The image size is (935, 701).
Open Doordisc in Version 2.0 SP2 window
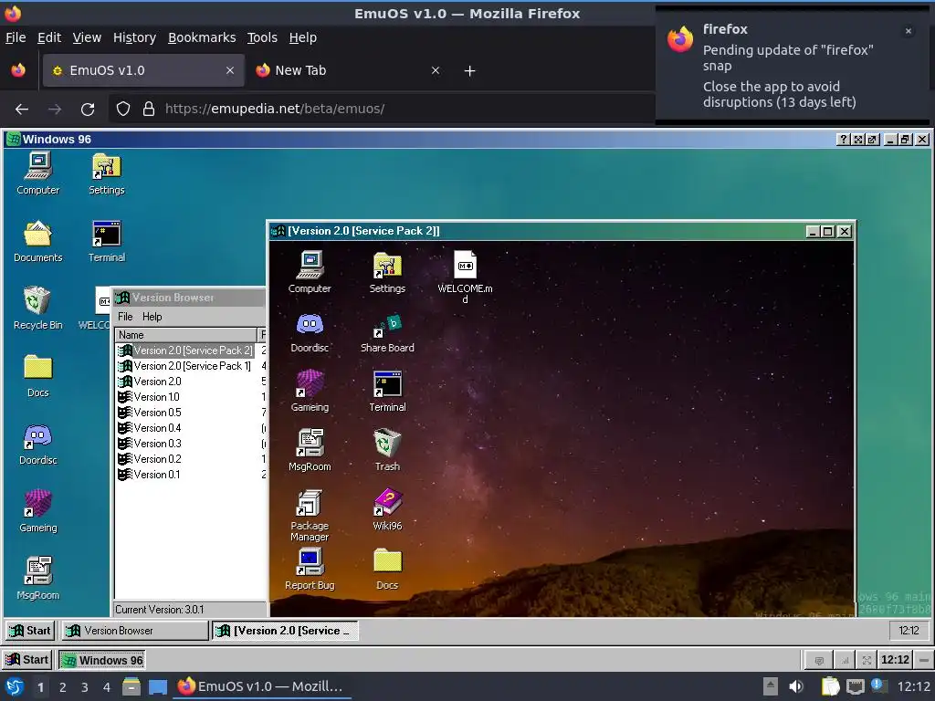point(310,332)
